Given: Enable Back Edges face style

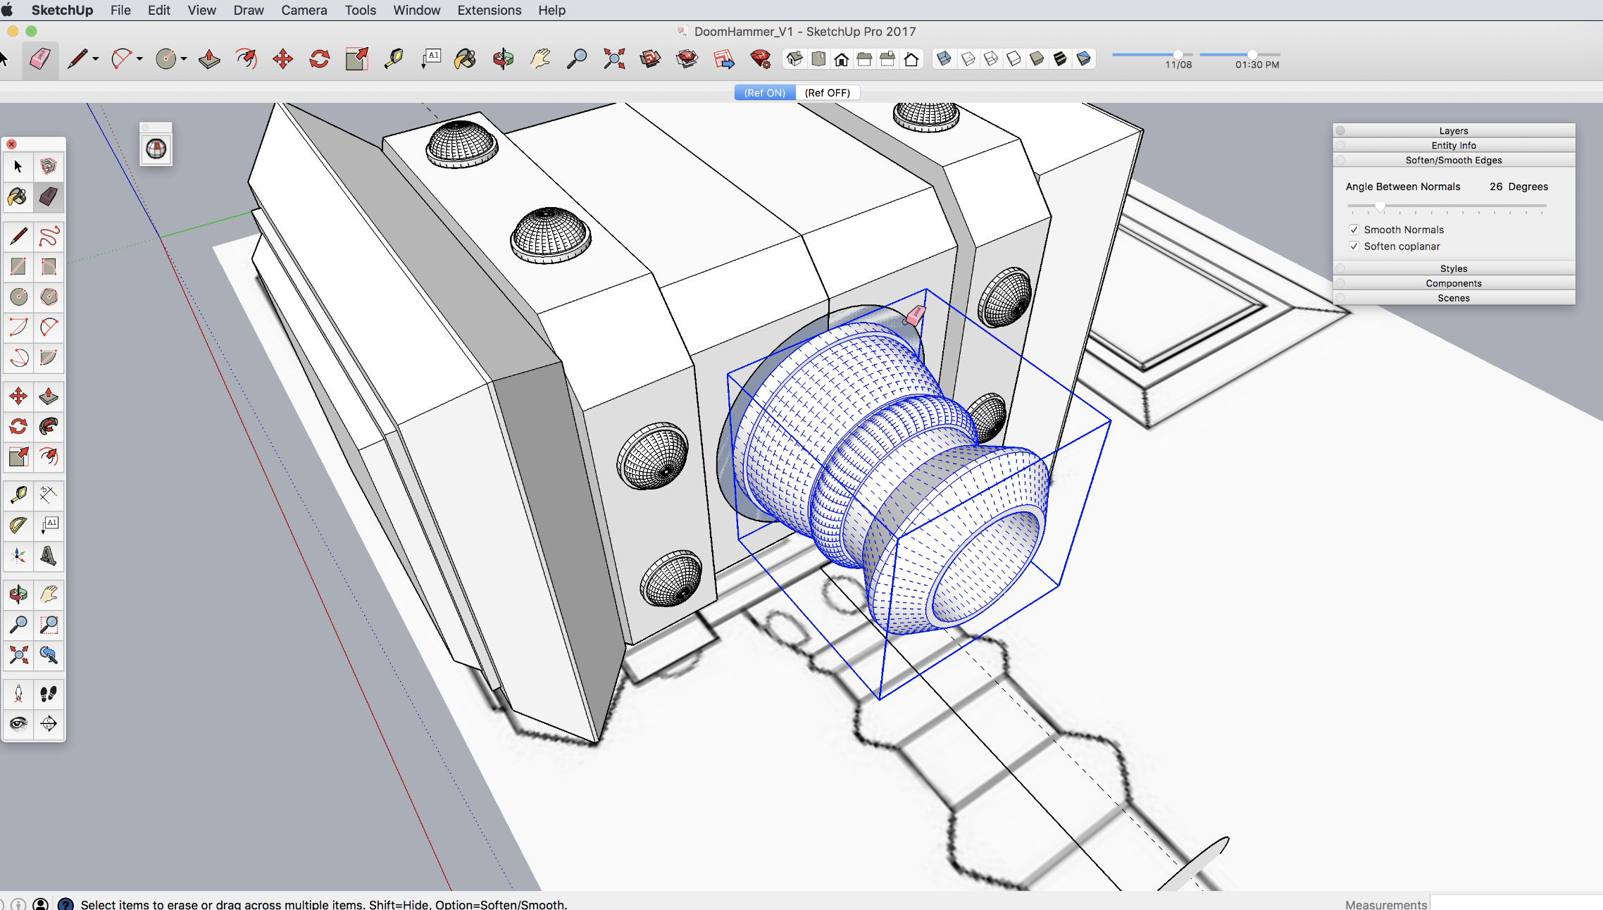Looking at the screenshot, I should point(968,59).
